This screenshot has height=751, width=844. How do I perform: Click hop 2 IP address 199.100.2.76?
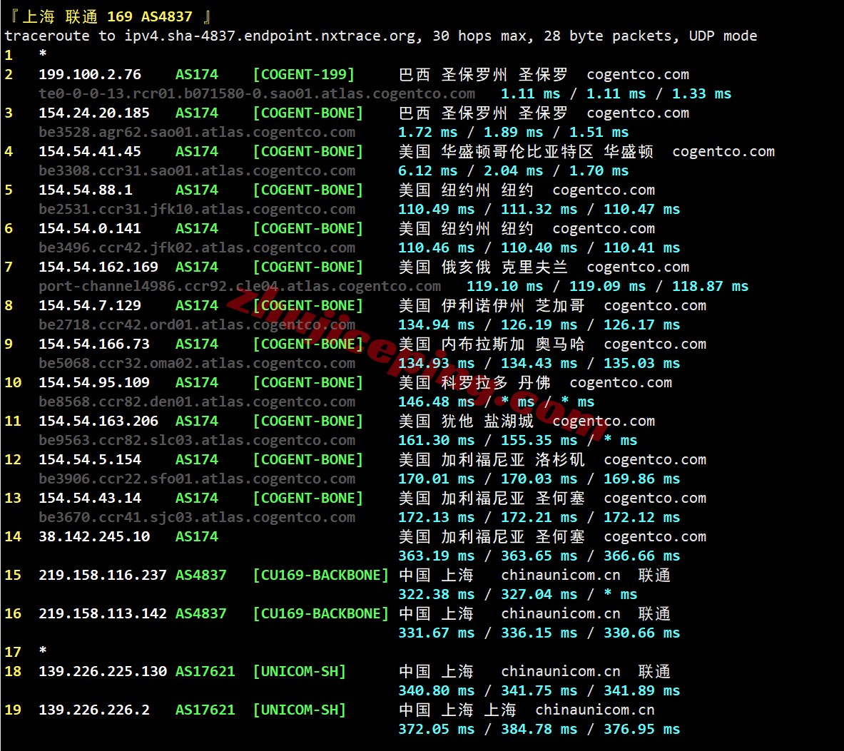[90, 74]
